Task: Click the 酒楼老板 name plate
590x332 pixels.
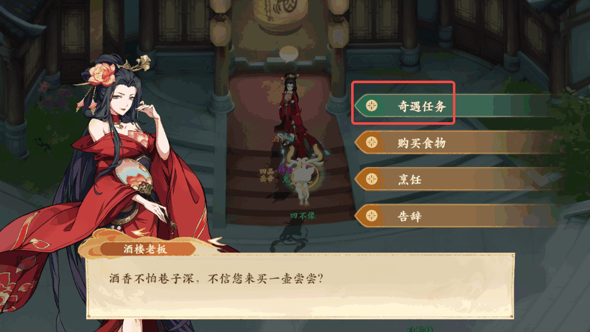Action: (146, 249)
